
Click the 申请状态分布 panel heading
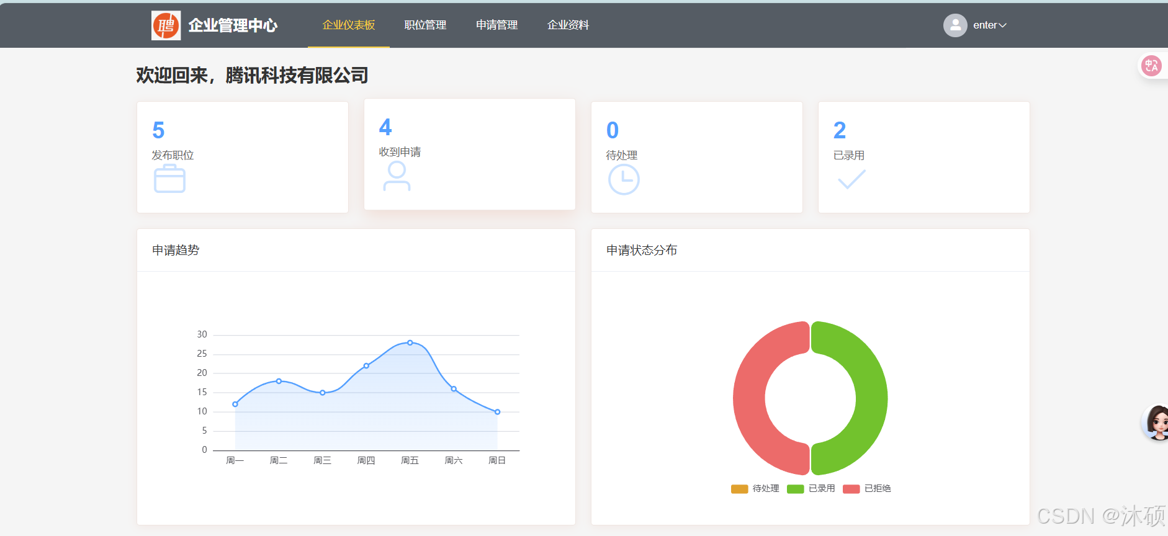coord(642,250)
